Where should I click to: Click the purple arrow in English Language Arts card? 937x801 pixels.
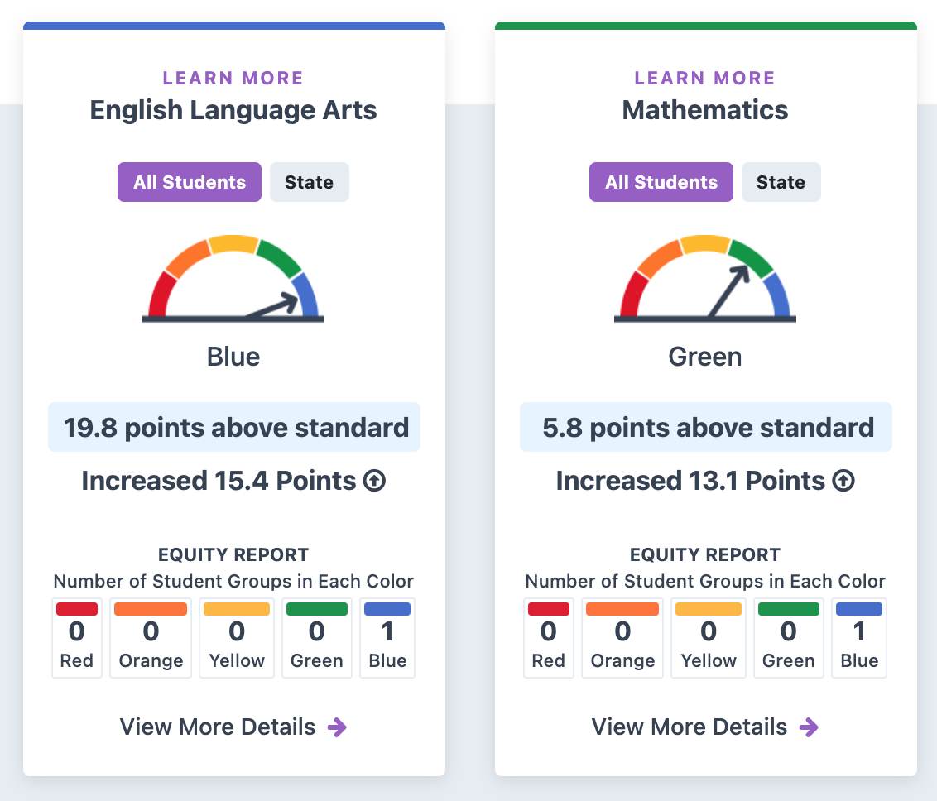(337, 727)
